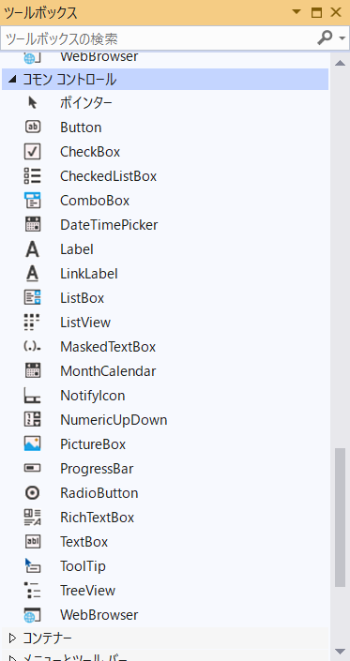Select the PictureBox text label
This screenshot has width=350, height=661.
click(93, 444)
